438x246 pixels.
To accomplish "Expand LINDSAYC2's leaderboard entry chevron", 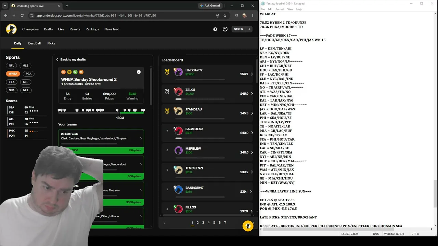I will point(252,74).
